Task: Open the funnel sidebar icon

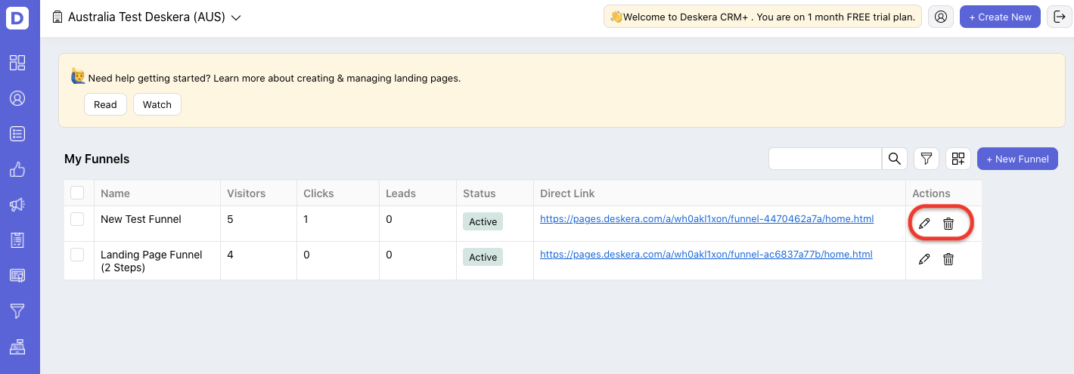Action: (x=17, y=311)
